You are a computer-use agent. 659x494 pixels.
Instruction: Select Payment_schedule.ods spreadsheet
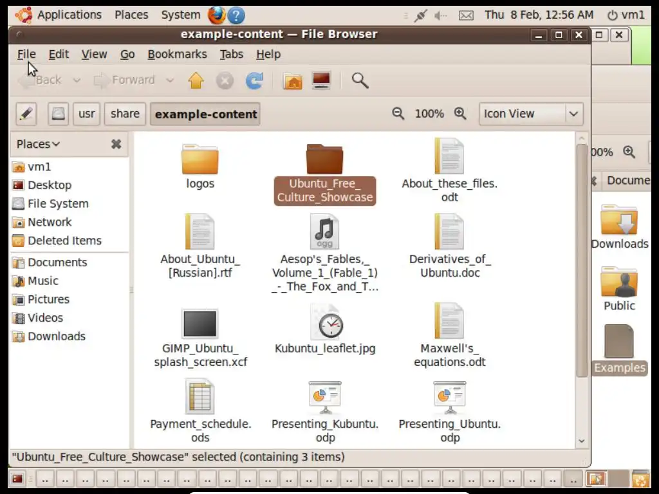[x=201, y=411]
